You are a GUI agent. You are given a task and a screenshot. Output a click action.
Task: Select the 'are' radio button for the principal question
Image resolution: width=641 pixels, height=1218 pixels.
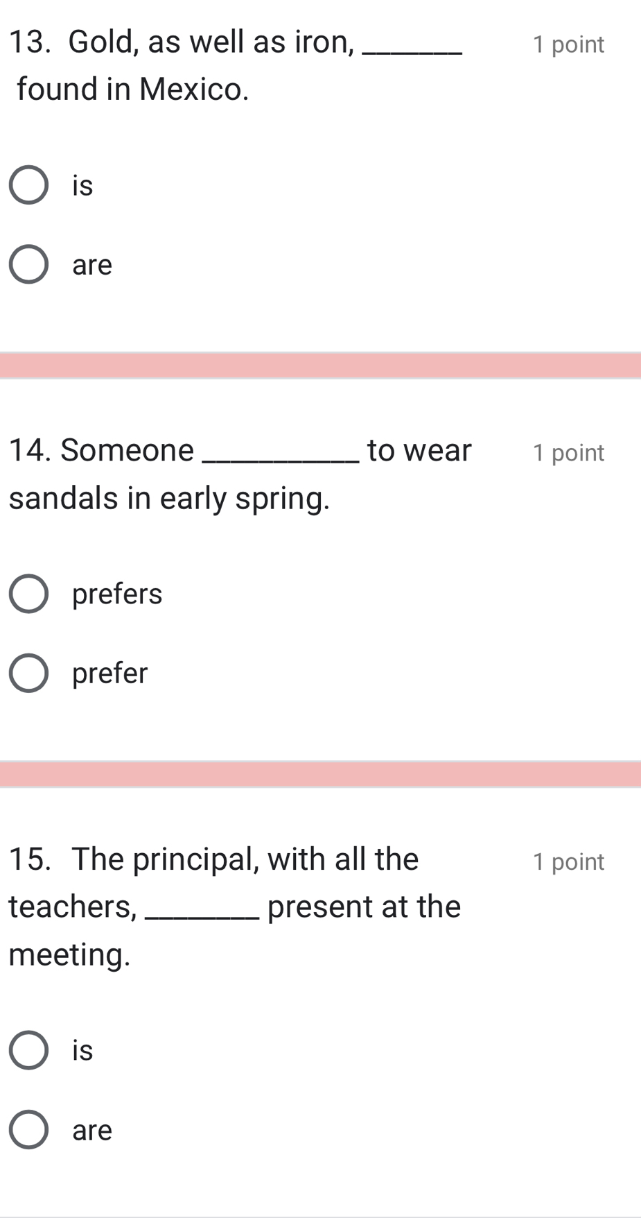pyautogui.click(x=28, y=1130)
